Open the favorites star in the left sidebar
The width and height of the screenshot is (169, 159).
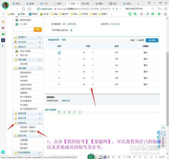3,22
